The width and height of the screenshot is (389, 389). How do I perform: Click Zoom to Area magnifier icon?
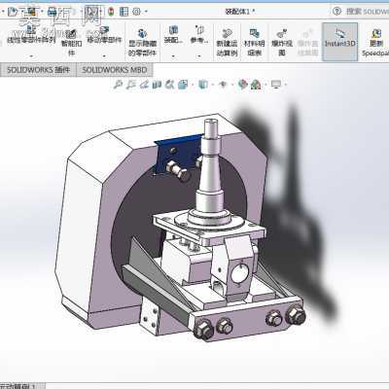(x=130, y=85)
